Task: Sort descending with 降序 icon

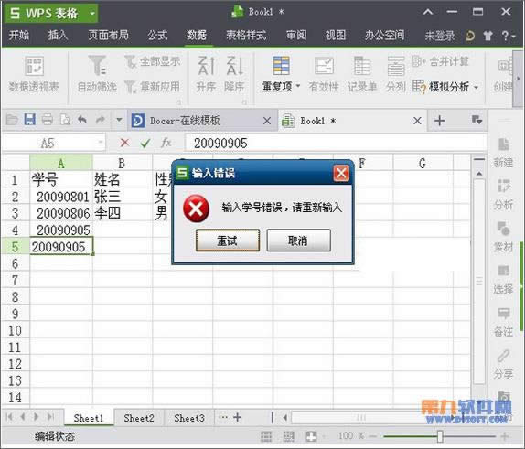Action: pyautogui.click(x=234, y=74)
